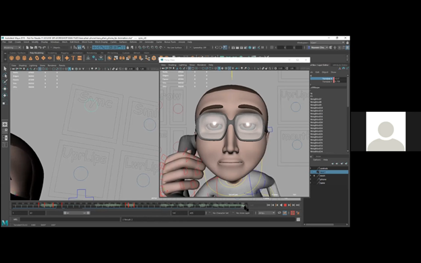
Task: Pick the Paint Selection tool
Action: [x=5, y=82]
